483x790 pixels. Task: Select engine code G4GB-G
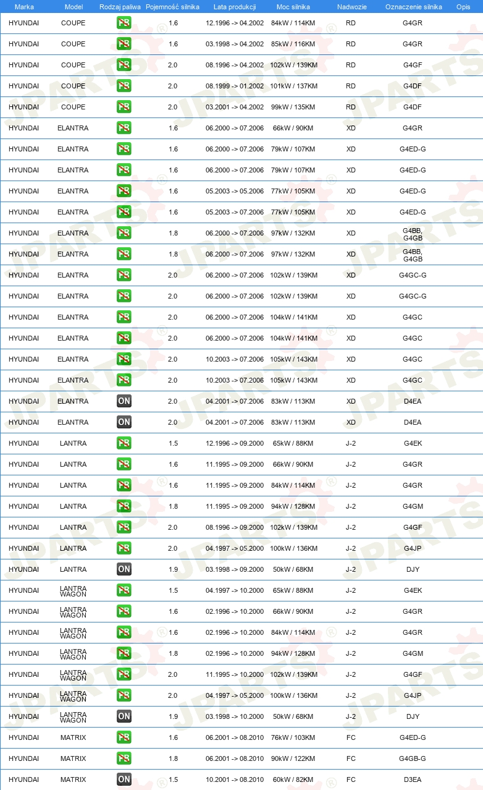coord(413,758)
